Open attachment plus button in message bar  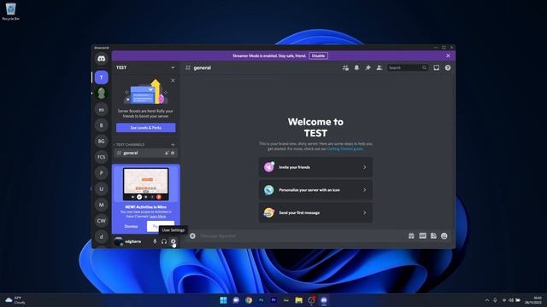tap(192, 236)
